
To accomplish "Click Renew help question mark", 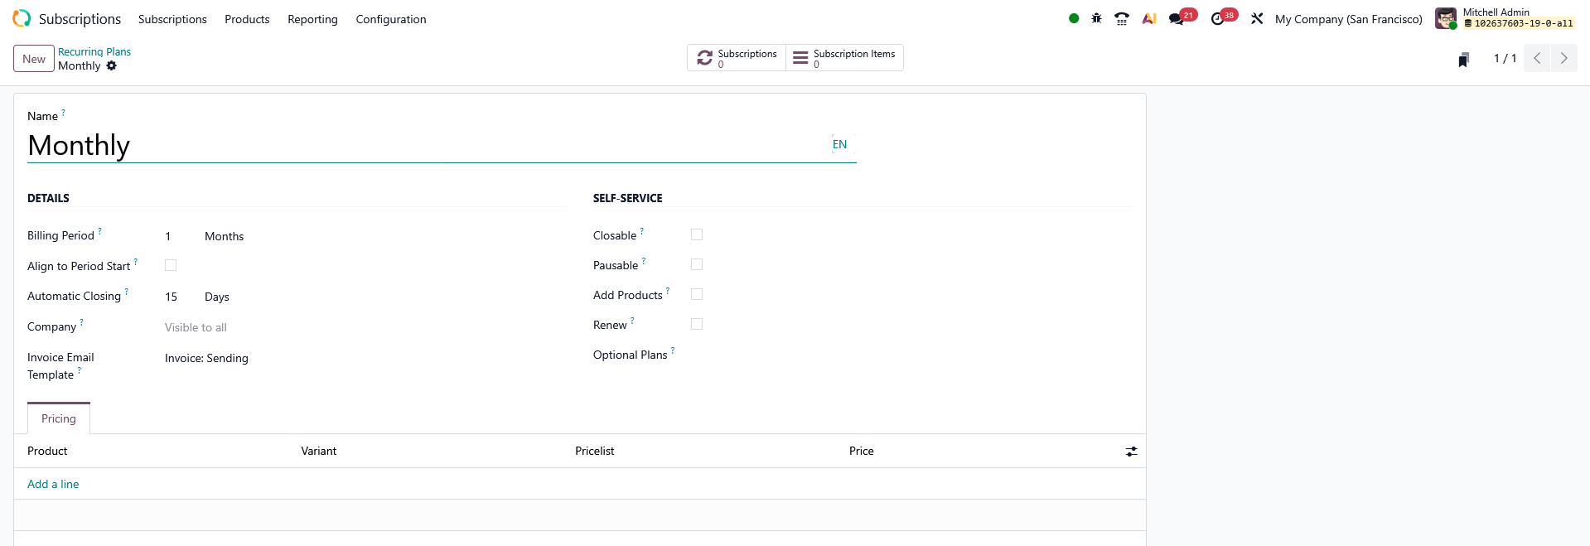I will [632, 321].
